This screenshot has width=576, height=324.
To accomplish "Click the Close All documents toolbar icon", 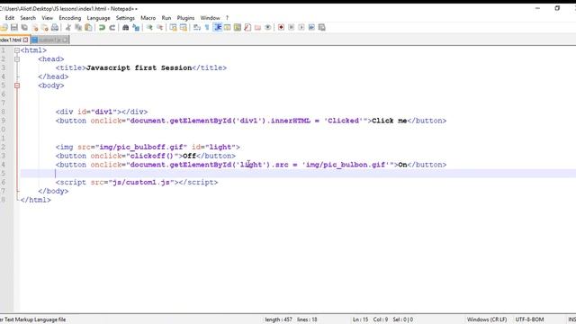I will click(45, 28).
